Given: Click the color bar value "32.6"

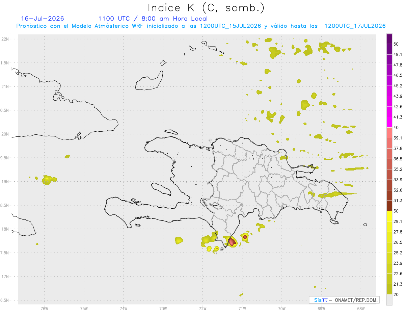Looking at the screenshot, I should point(398,190).
